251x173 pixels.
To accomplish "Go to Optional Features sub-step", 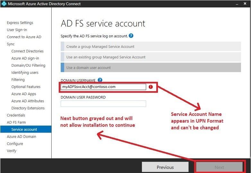I will (x=26, y=87).
